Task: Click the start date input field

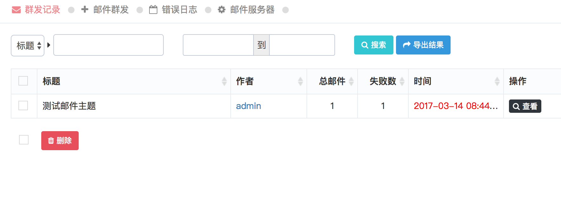Action: point(218,45)
